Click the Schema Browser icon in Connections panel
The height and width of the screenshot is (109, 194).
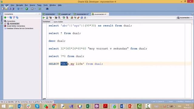(17, 18)
